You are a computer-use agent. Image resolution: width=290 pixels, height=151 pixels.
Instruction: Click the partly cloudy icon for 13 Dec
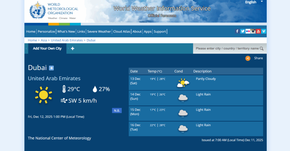coord(183,83)
